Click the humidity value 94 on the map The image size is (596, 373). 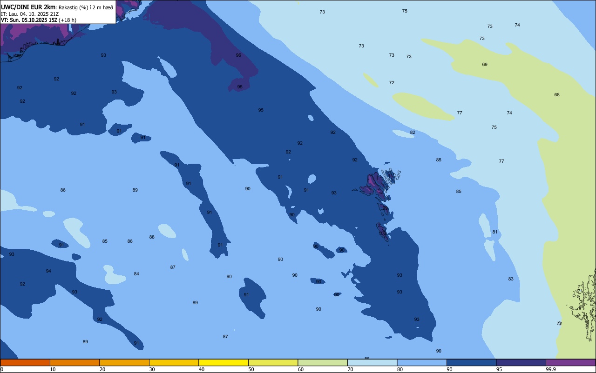coord(48,271)
